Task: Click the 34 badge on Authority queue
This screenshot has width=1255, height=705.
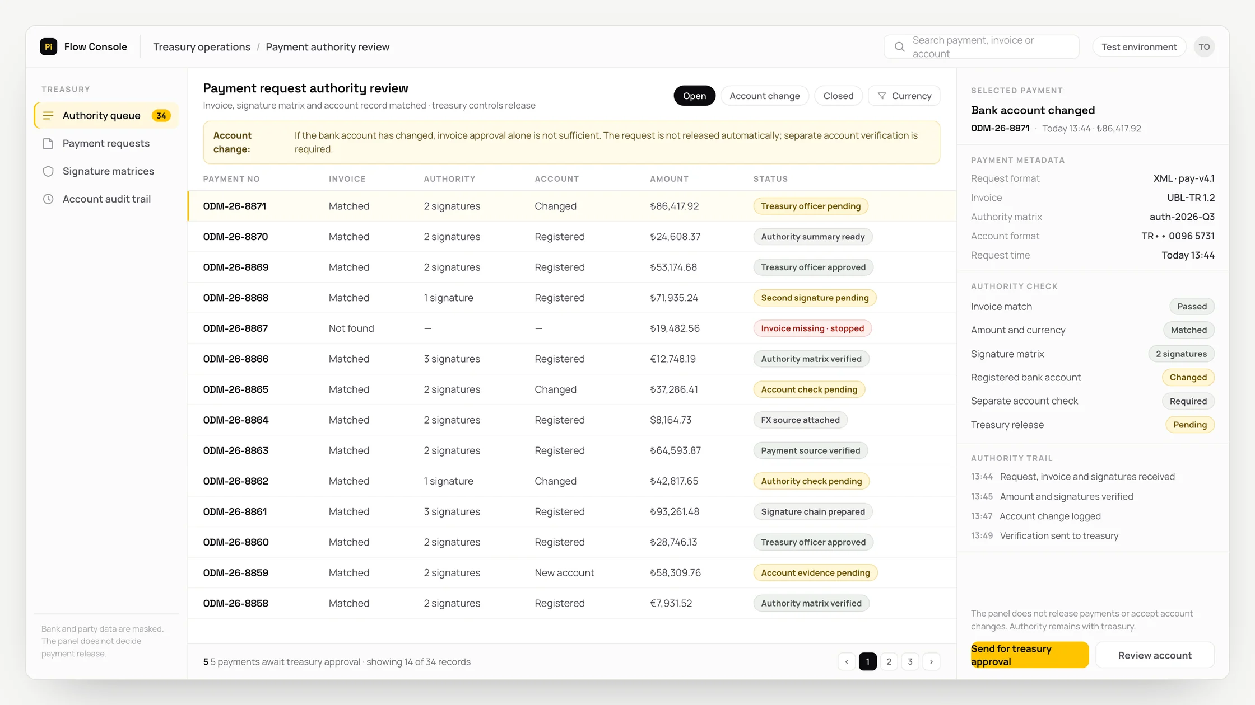Action: click(x=161, y=115)
